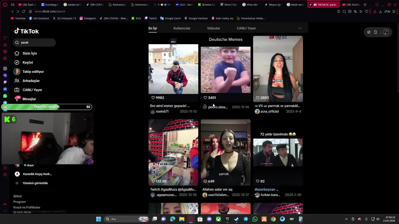Open TikTok coins icon at top right
The image size is (399, 224).
(x=369, y=32)
